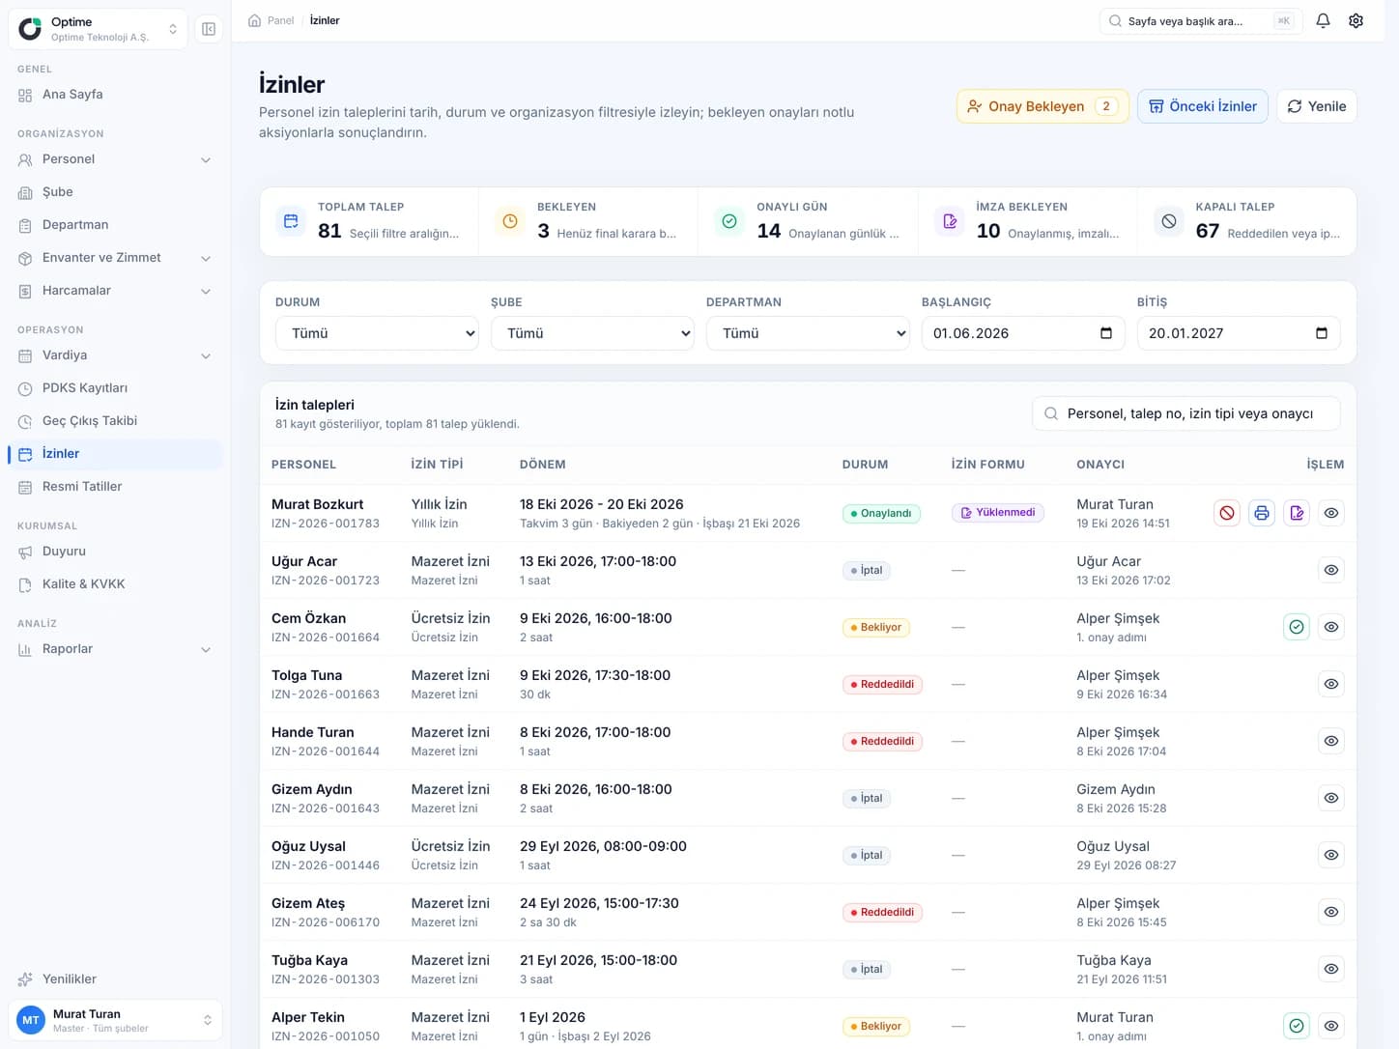The image size is (1399, 1049).
Task: View details of Tuğba Kaya's leave
Action: (x=1331, y=969)
